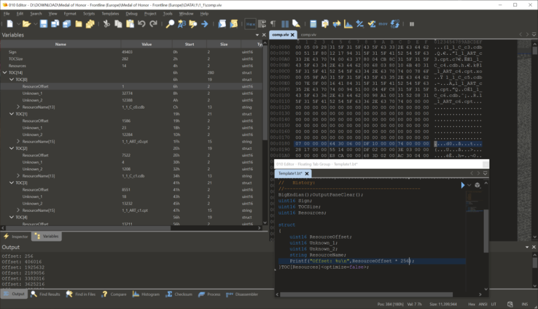Open the Templates menu
This screenshot has width=538, height=309.
110,13
